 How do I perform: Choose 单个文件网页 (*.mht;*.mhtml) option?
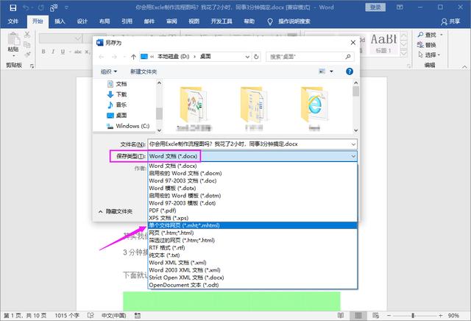(x=252, y=225)
